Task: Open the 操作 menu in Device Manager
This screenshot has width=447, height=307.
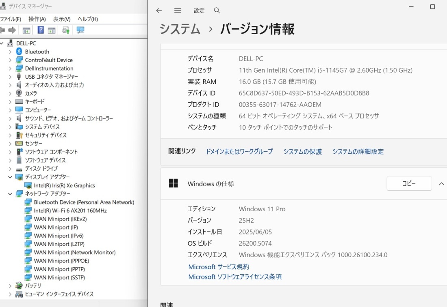Action: click(x=37, y=19)
